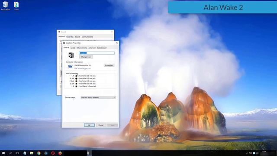This screenshot has width=277, height=156.
Task: Click the SL SR jack icon
Action: pyautogui.click(x=76, y=84)
